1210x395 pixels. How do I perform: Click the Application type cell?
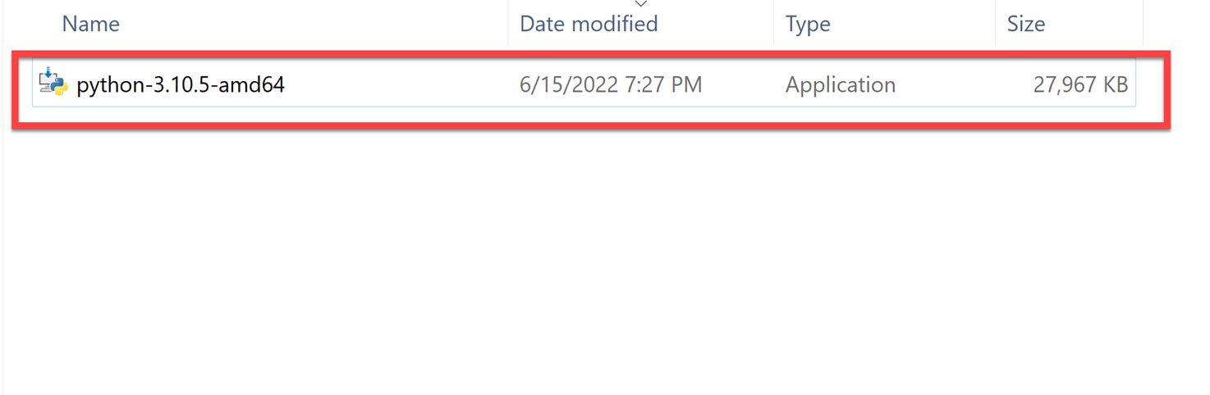(x=840, y=84)
